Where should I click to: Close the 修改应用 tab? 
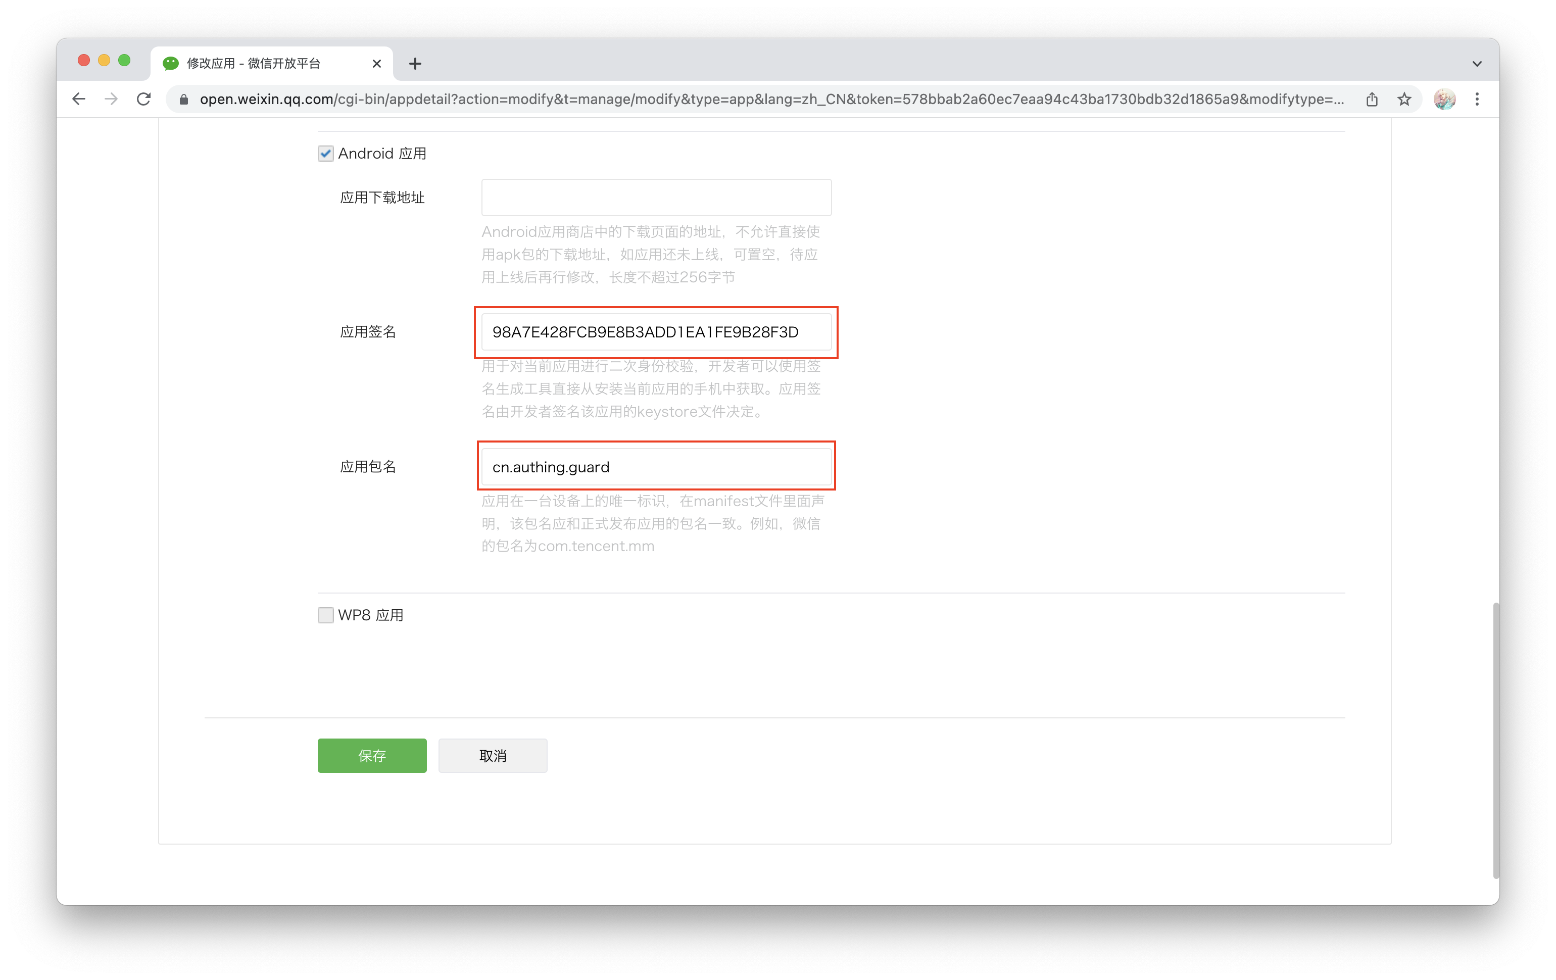[377, 63]
